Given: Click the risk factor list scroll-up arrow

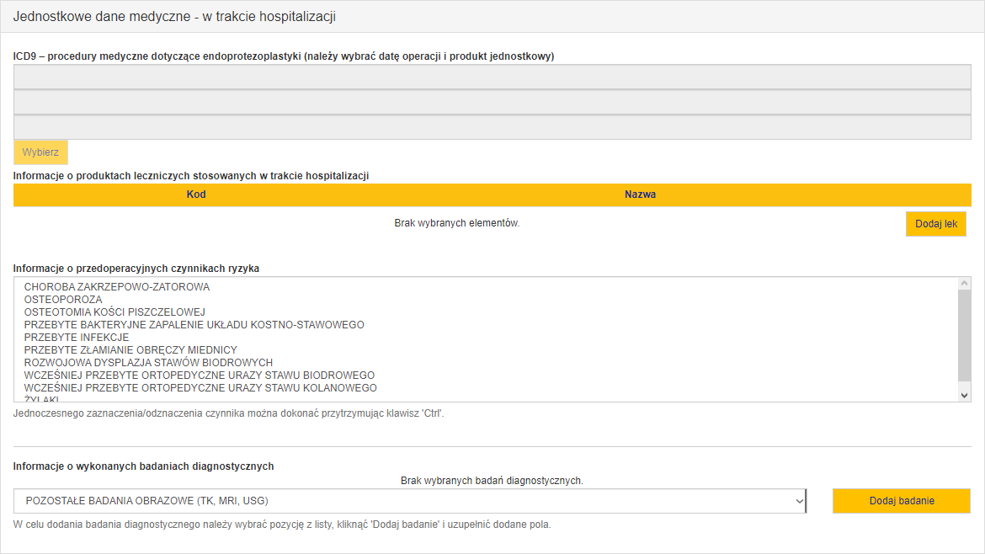Looking at the screenshot, I should click(965, 285).
